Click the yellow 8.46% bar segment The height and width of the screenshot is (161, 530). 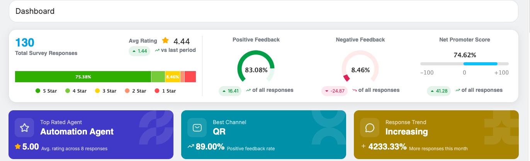(172, 76)
